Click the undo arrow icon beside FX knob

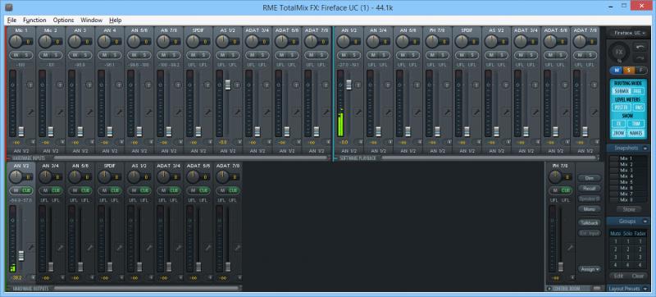640,48
